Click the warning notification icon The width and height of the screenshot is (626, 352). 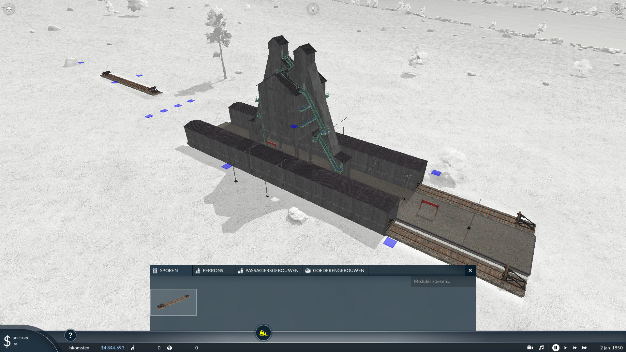click(x=313, y=9)
